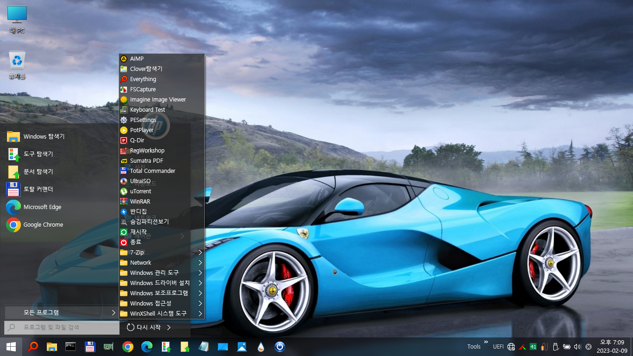Open Tools toolbar on taskbar

pos(474,347)
